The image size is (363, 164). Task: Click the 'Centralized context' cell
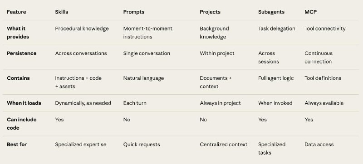[x=224, y=145]
